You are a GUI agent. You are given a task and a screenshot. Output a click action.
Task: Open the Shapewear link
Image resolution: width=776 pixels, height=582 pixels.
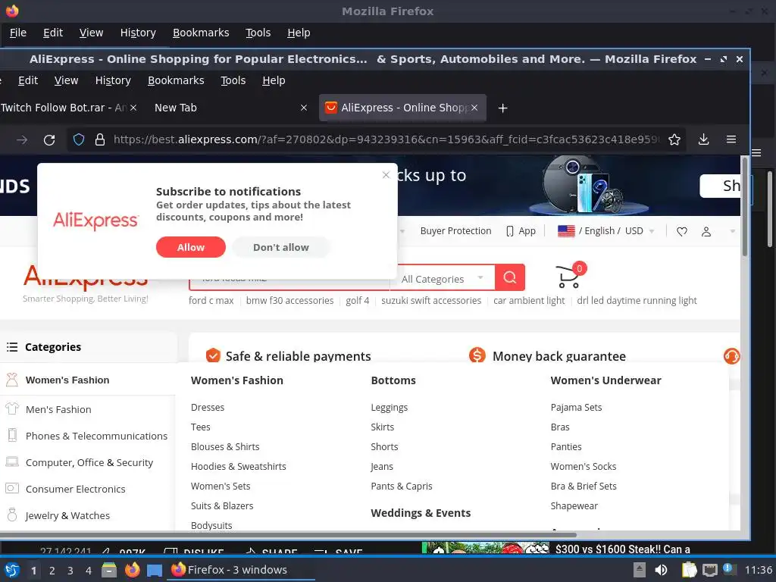[574, 505]
